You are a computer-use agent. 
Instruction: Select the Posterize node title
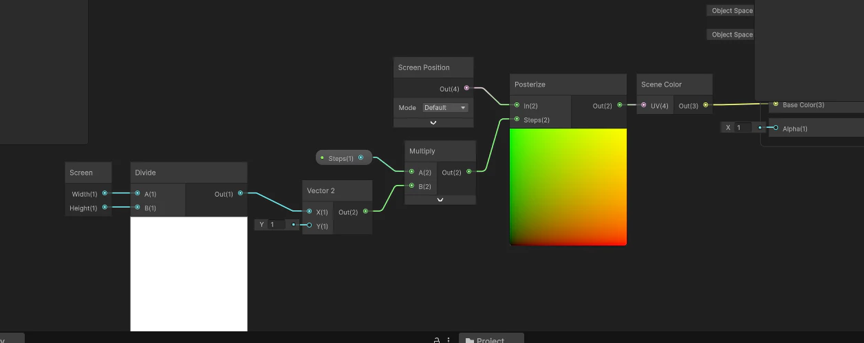tap(530, 85)
